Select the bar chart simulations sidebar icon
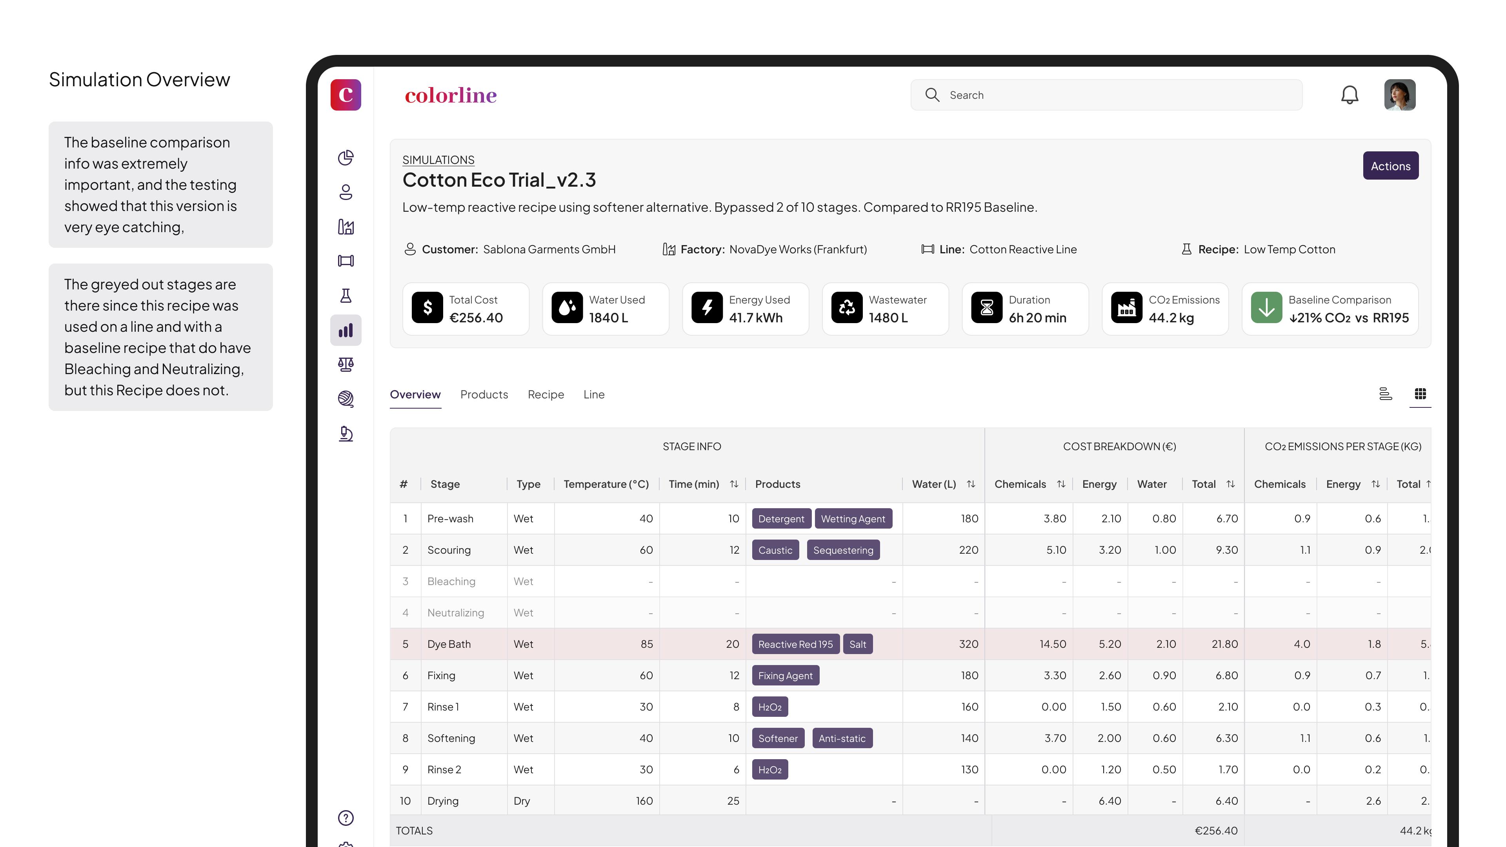This screenshot has height=847, width=1506. tap(346, 330)
